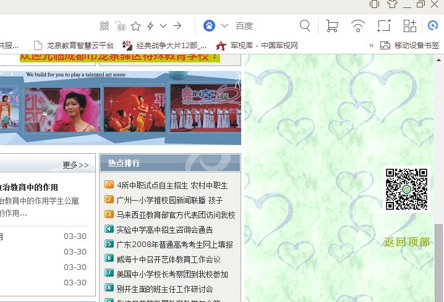
Task: Open the apps grid extensions icon
Action: tap(410, 26)
